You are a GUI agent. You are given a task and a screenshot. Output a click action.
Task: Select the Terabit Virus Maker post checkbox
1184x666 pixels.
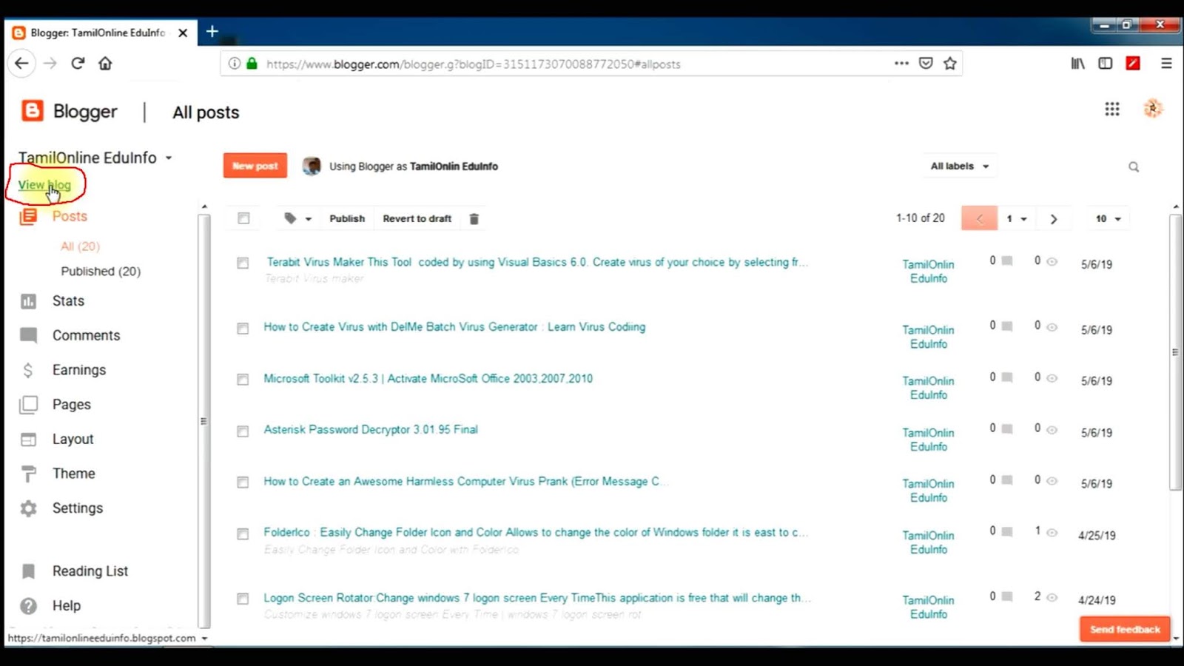243,263
